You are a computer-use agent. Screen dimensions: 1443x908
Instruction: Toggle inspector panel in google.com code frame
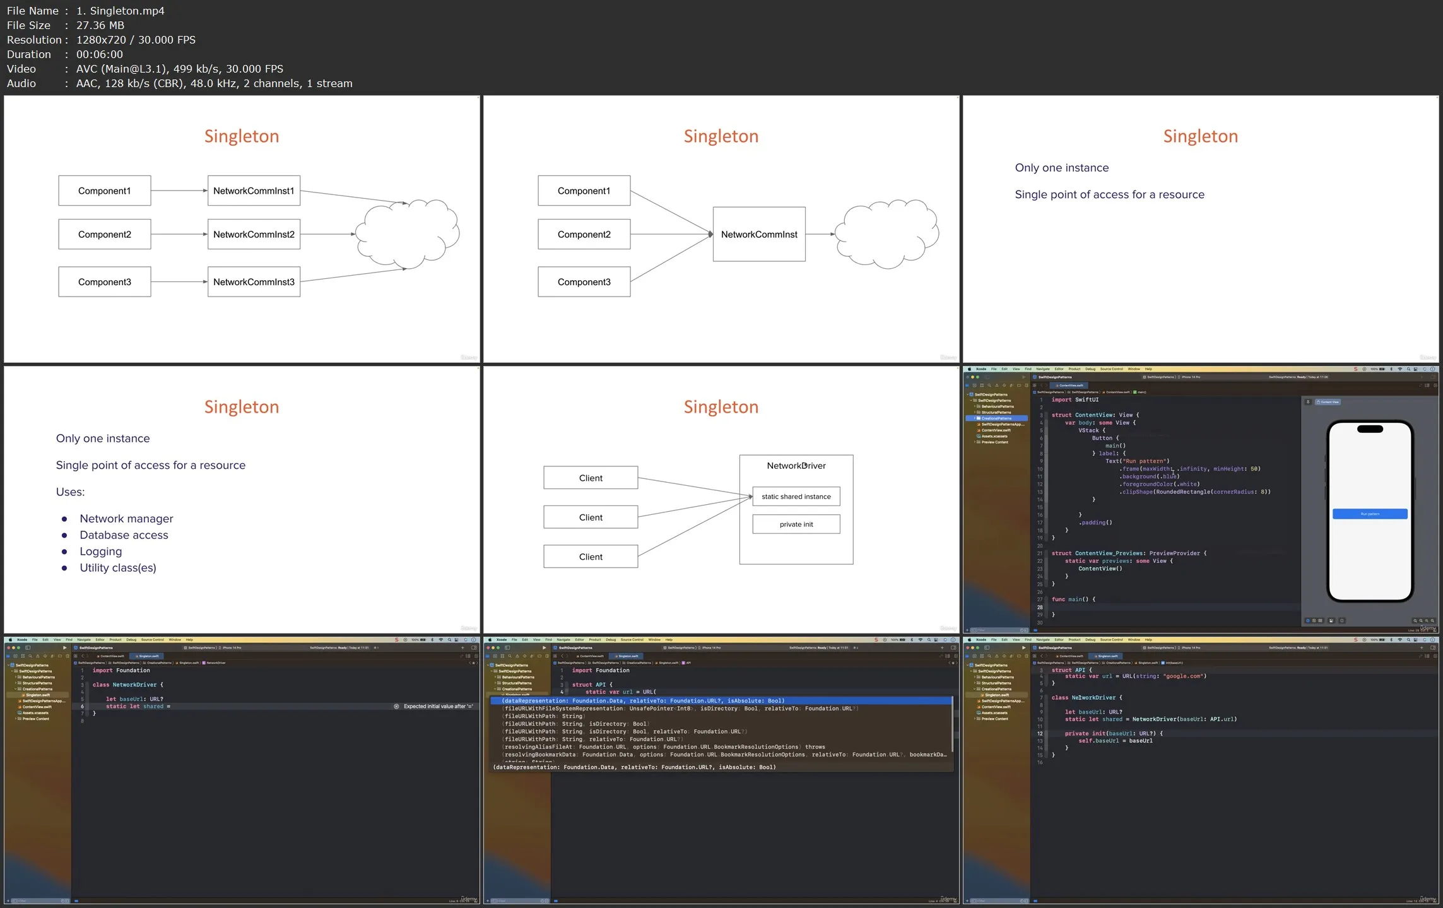tap(1433, 647)
